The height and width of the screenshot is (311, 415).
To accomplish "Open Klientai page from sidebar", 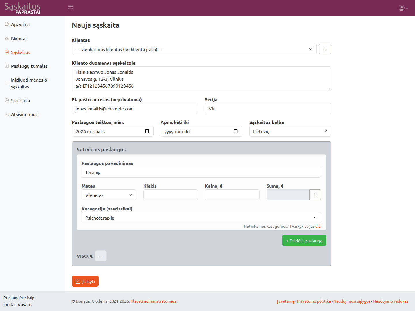I will coord(32,38).
